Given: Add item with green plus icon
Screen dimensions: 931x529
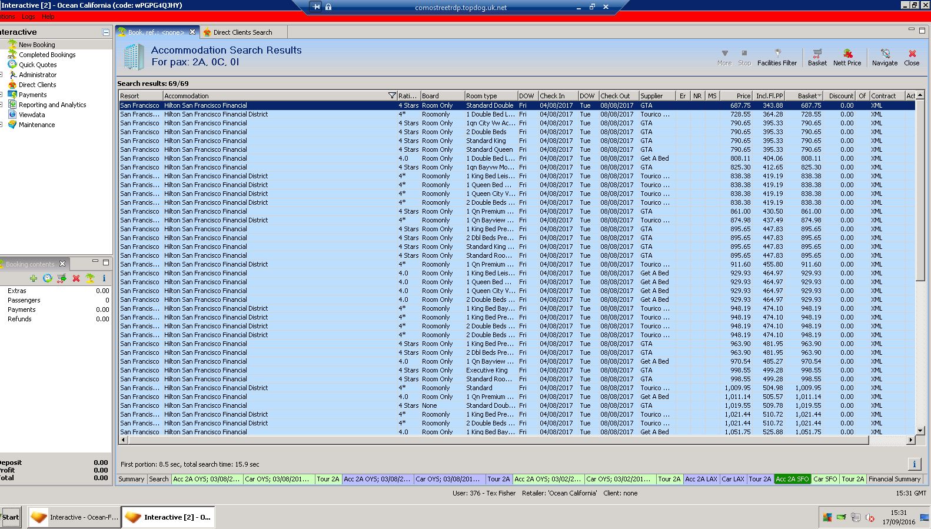Looking at the screenshot, I should pos(34,278).
